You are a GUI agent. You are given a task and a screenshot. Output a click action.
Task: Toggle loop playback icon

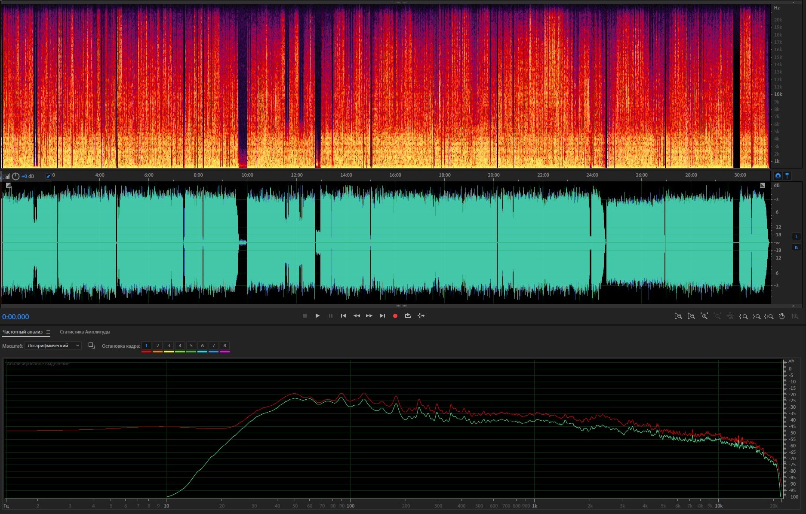tap(408, 316)
